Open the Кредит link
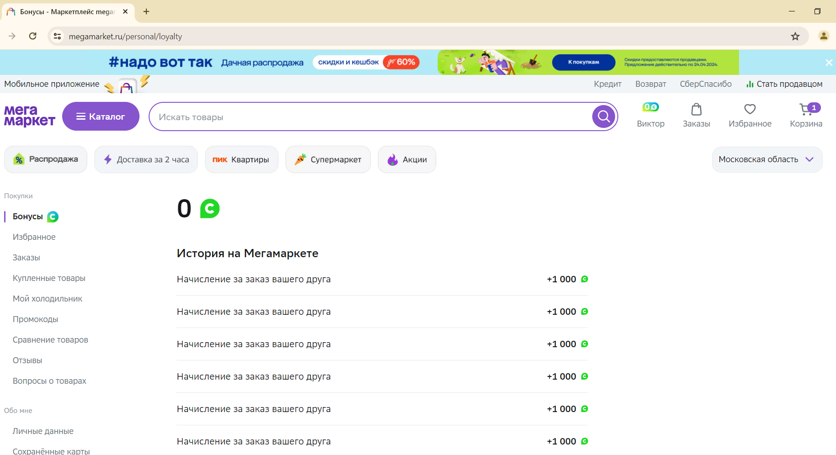The width and height of the screenshot is (836, 455). (607, 84)
